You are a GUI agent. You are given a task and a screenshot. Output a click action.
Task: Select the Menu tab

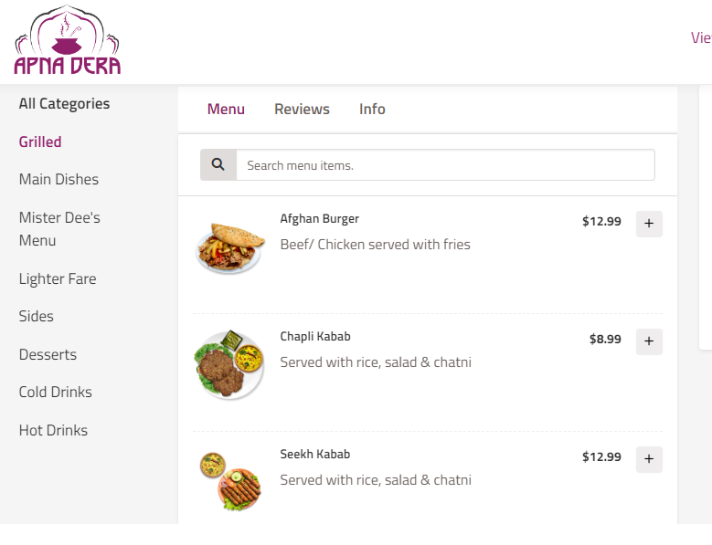[226, 110]
